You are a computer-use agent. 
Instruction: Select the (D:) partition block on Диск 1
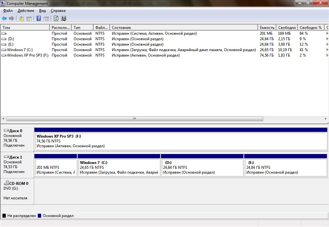pyautogui.click(x=202, y=168)
